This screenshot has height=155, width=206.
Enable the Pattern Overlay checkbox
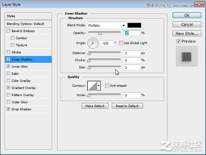coord(8,95)
